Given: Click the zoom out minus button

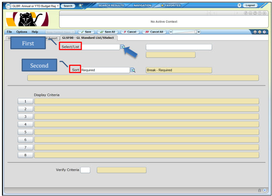Looking at the screenshot, I should 172,32.
